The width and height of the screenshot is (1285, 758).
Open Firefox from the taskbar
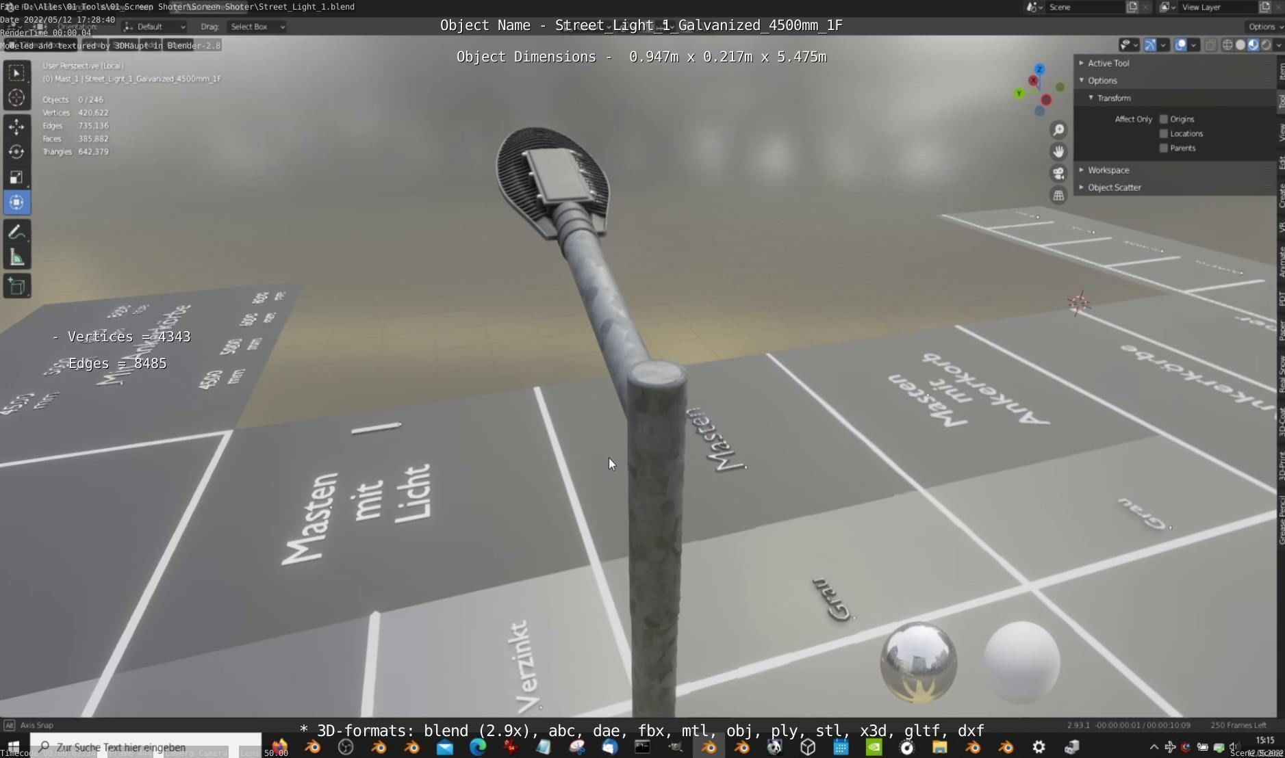[279, 746]
